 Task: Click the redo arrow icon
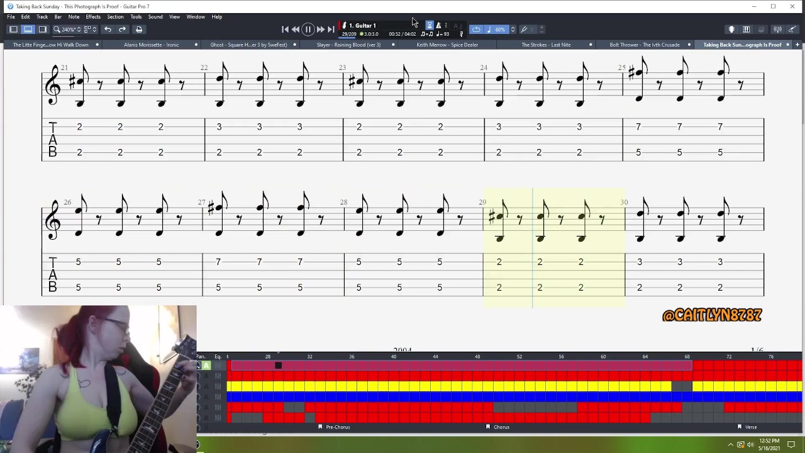pos(122,30)
